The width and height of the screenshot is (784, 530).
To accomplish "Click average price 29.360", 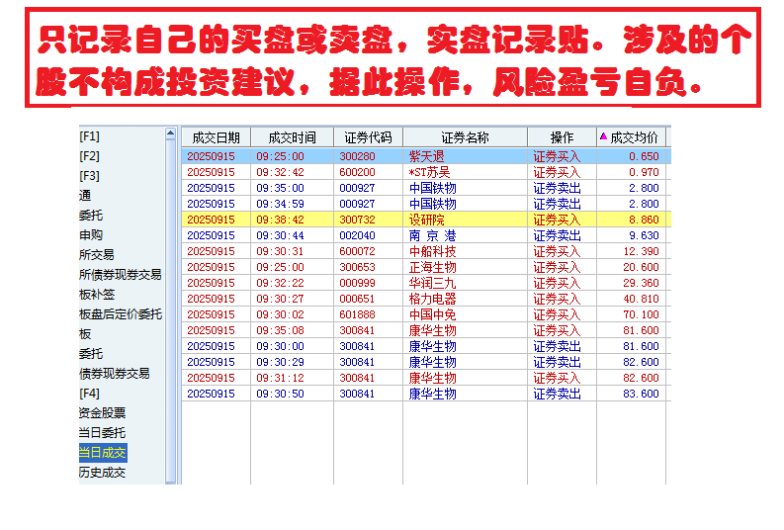I will point(642,283).
